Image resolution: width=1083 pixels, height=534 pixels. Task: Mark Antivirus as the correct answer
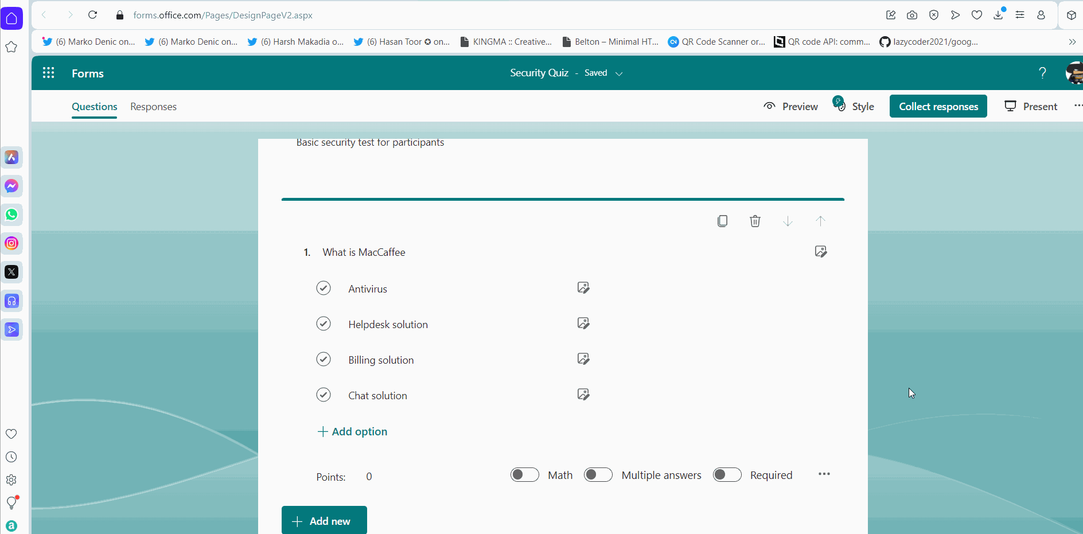324,288
